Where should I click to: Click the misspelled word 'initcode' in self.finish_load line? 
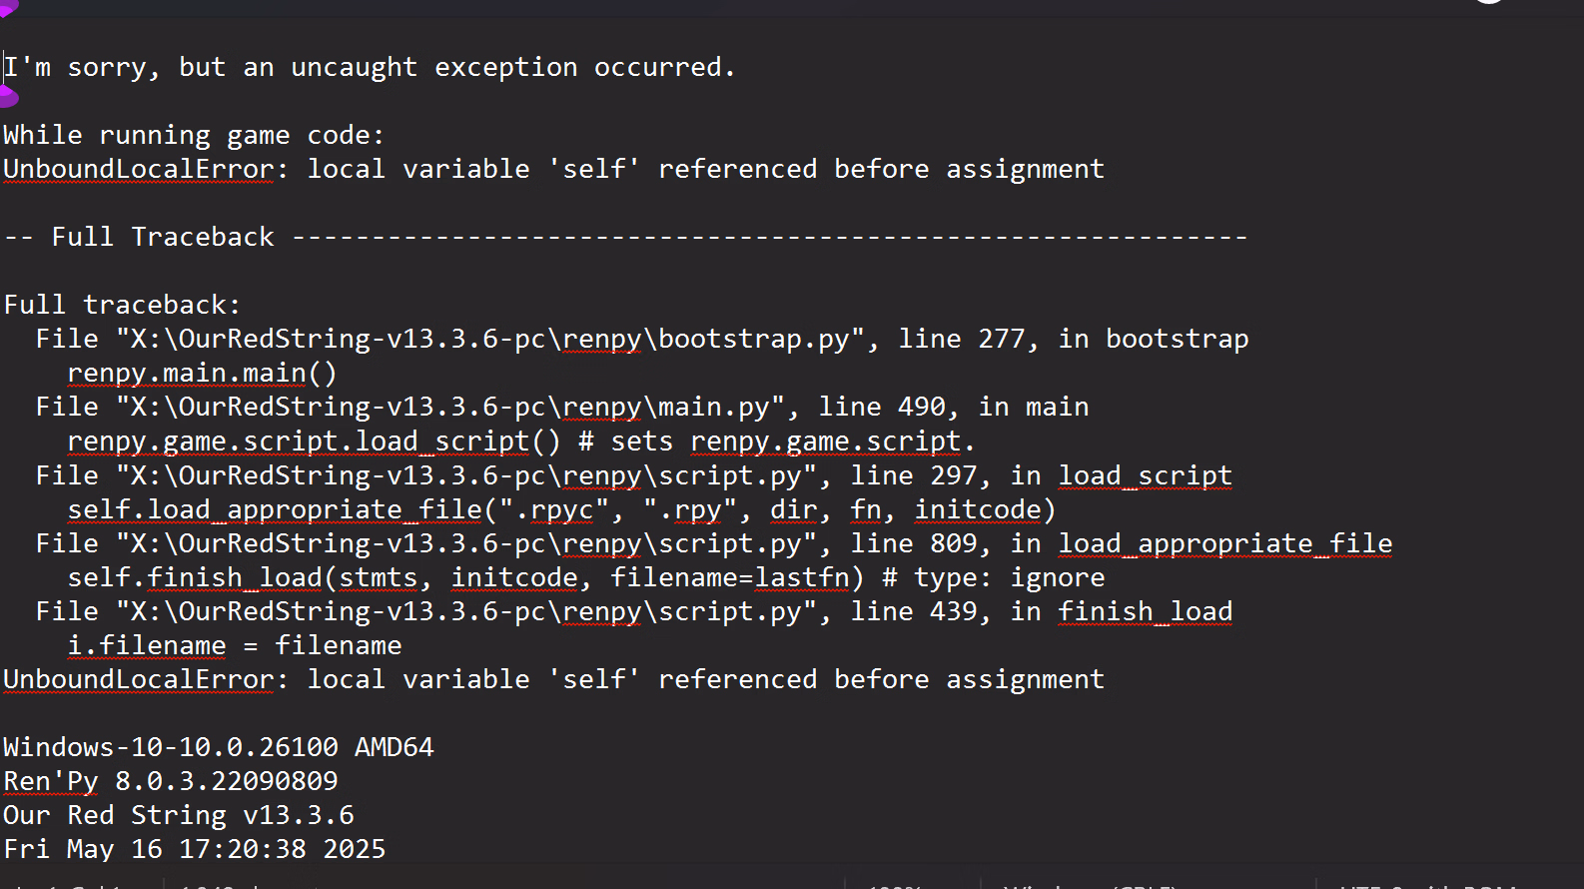[x=514, y=577]
